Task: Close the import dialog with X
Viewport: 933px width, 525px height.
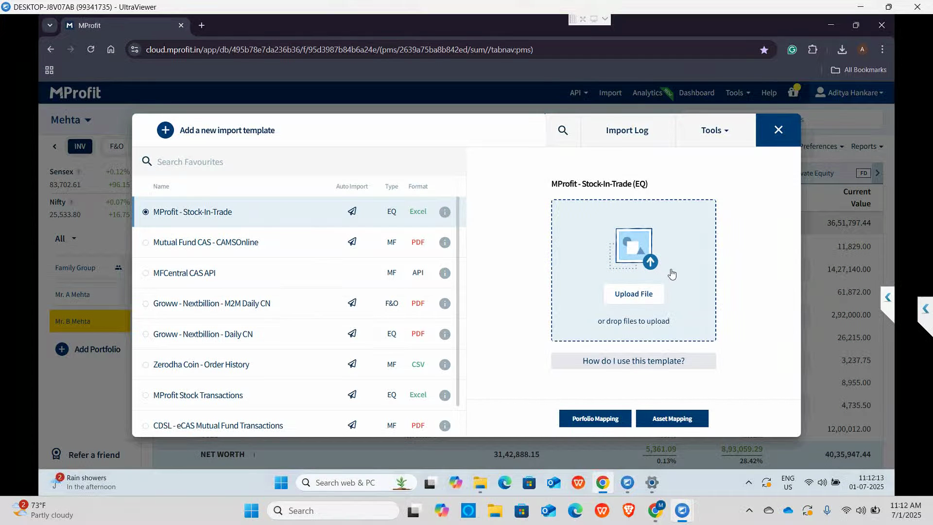Action: point(778,130)
